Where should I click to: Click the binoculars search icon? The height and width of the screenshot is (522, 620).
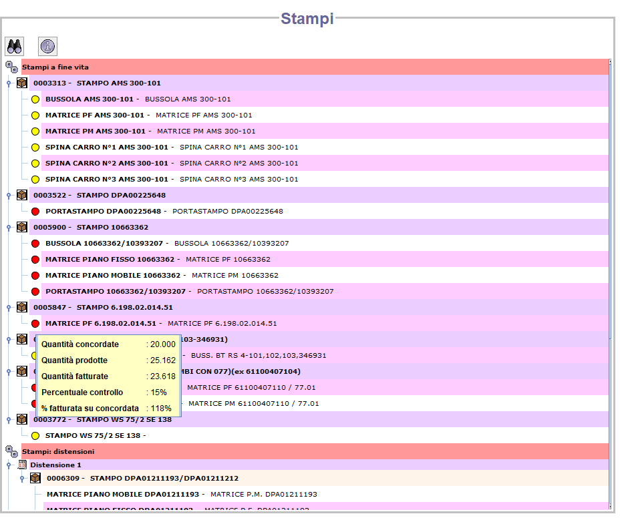pos(15,46)
